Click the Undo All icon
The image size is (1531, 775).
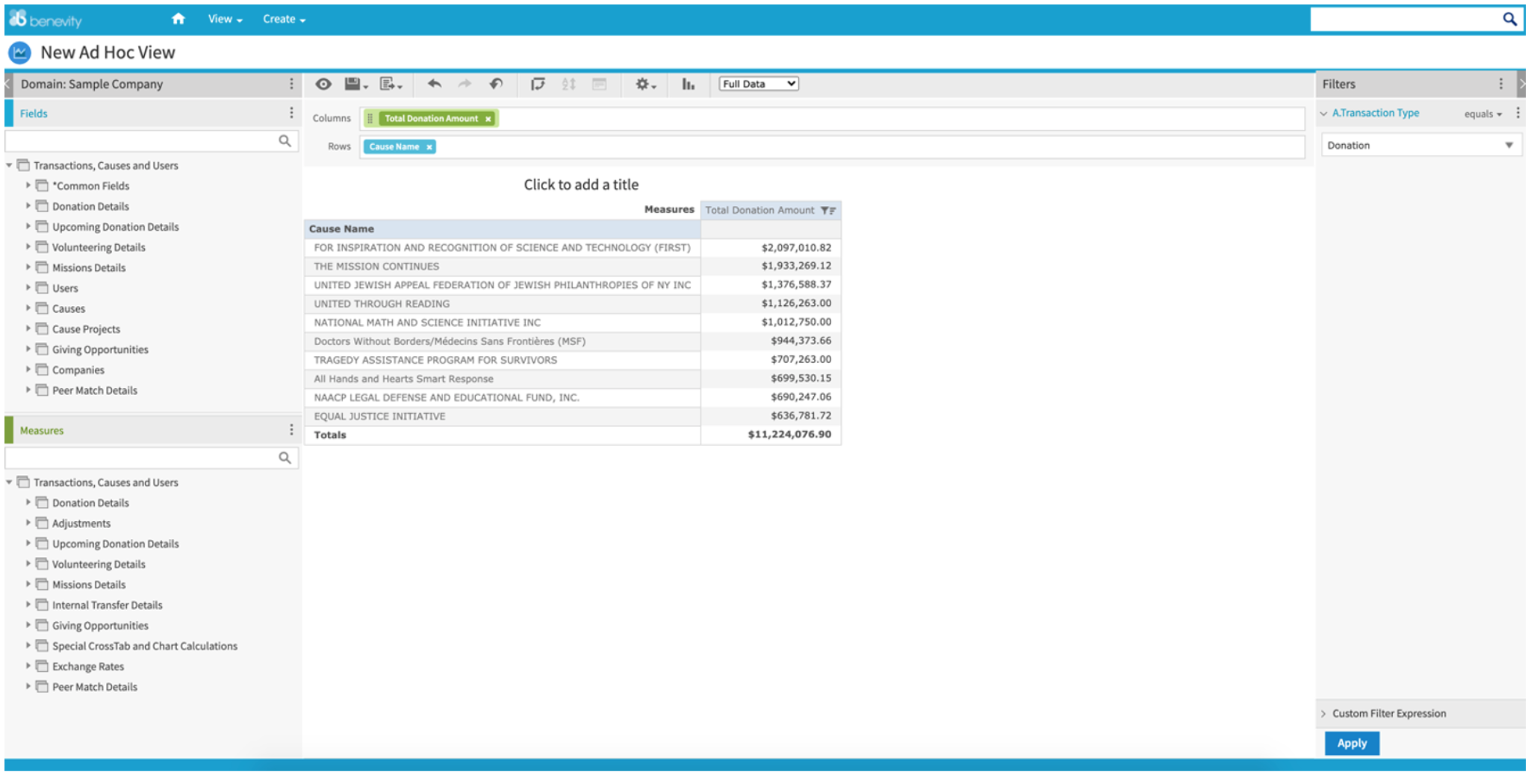click(496, 84)
